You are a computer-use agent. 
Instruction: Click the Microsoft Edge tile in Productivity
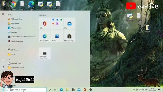[x=45, y=36]
